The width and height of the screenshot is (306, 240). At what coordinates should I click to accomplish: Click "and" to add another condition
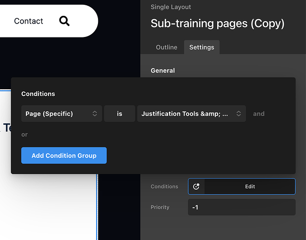(259, 114)
